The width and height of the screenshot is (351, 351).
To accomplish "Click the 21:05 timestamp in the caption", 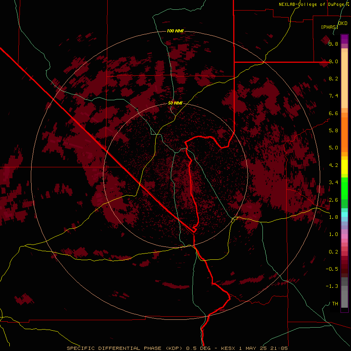I will [x=279, y=348].
